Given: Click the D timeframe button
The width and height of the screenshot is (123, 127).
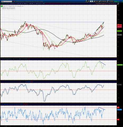Looking at the screenshot, I should point(91,1).
